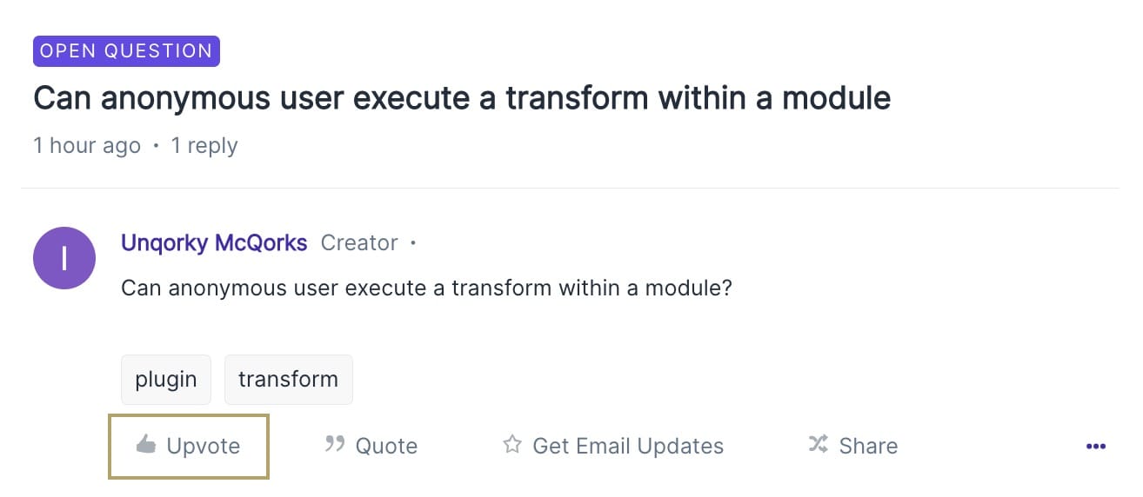Open the question title heading

462,98
